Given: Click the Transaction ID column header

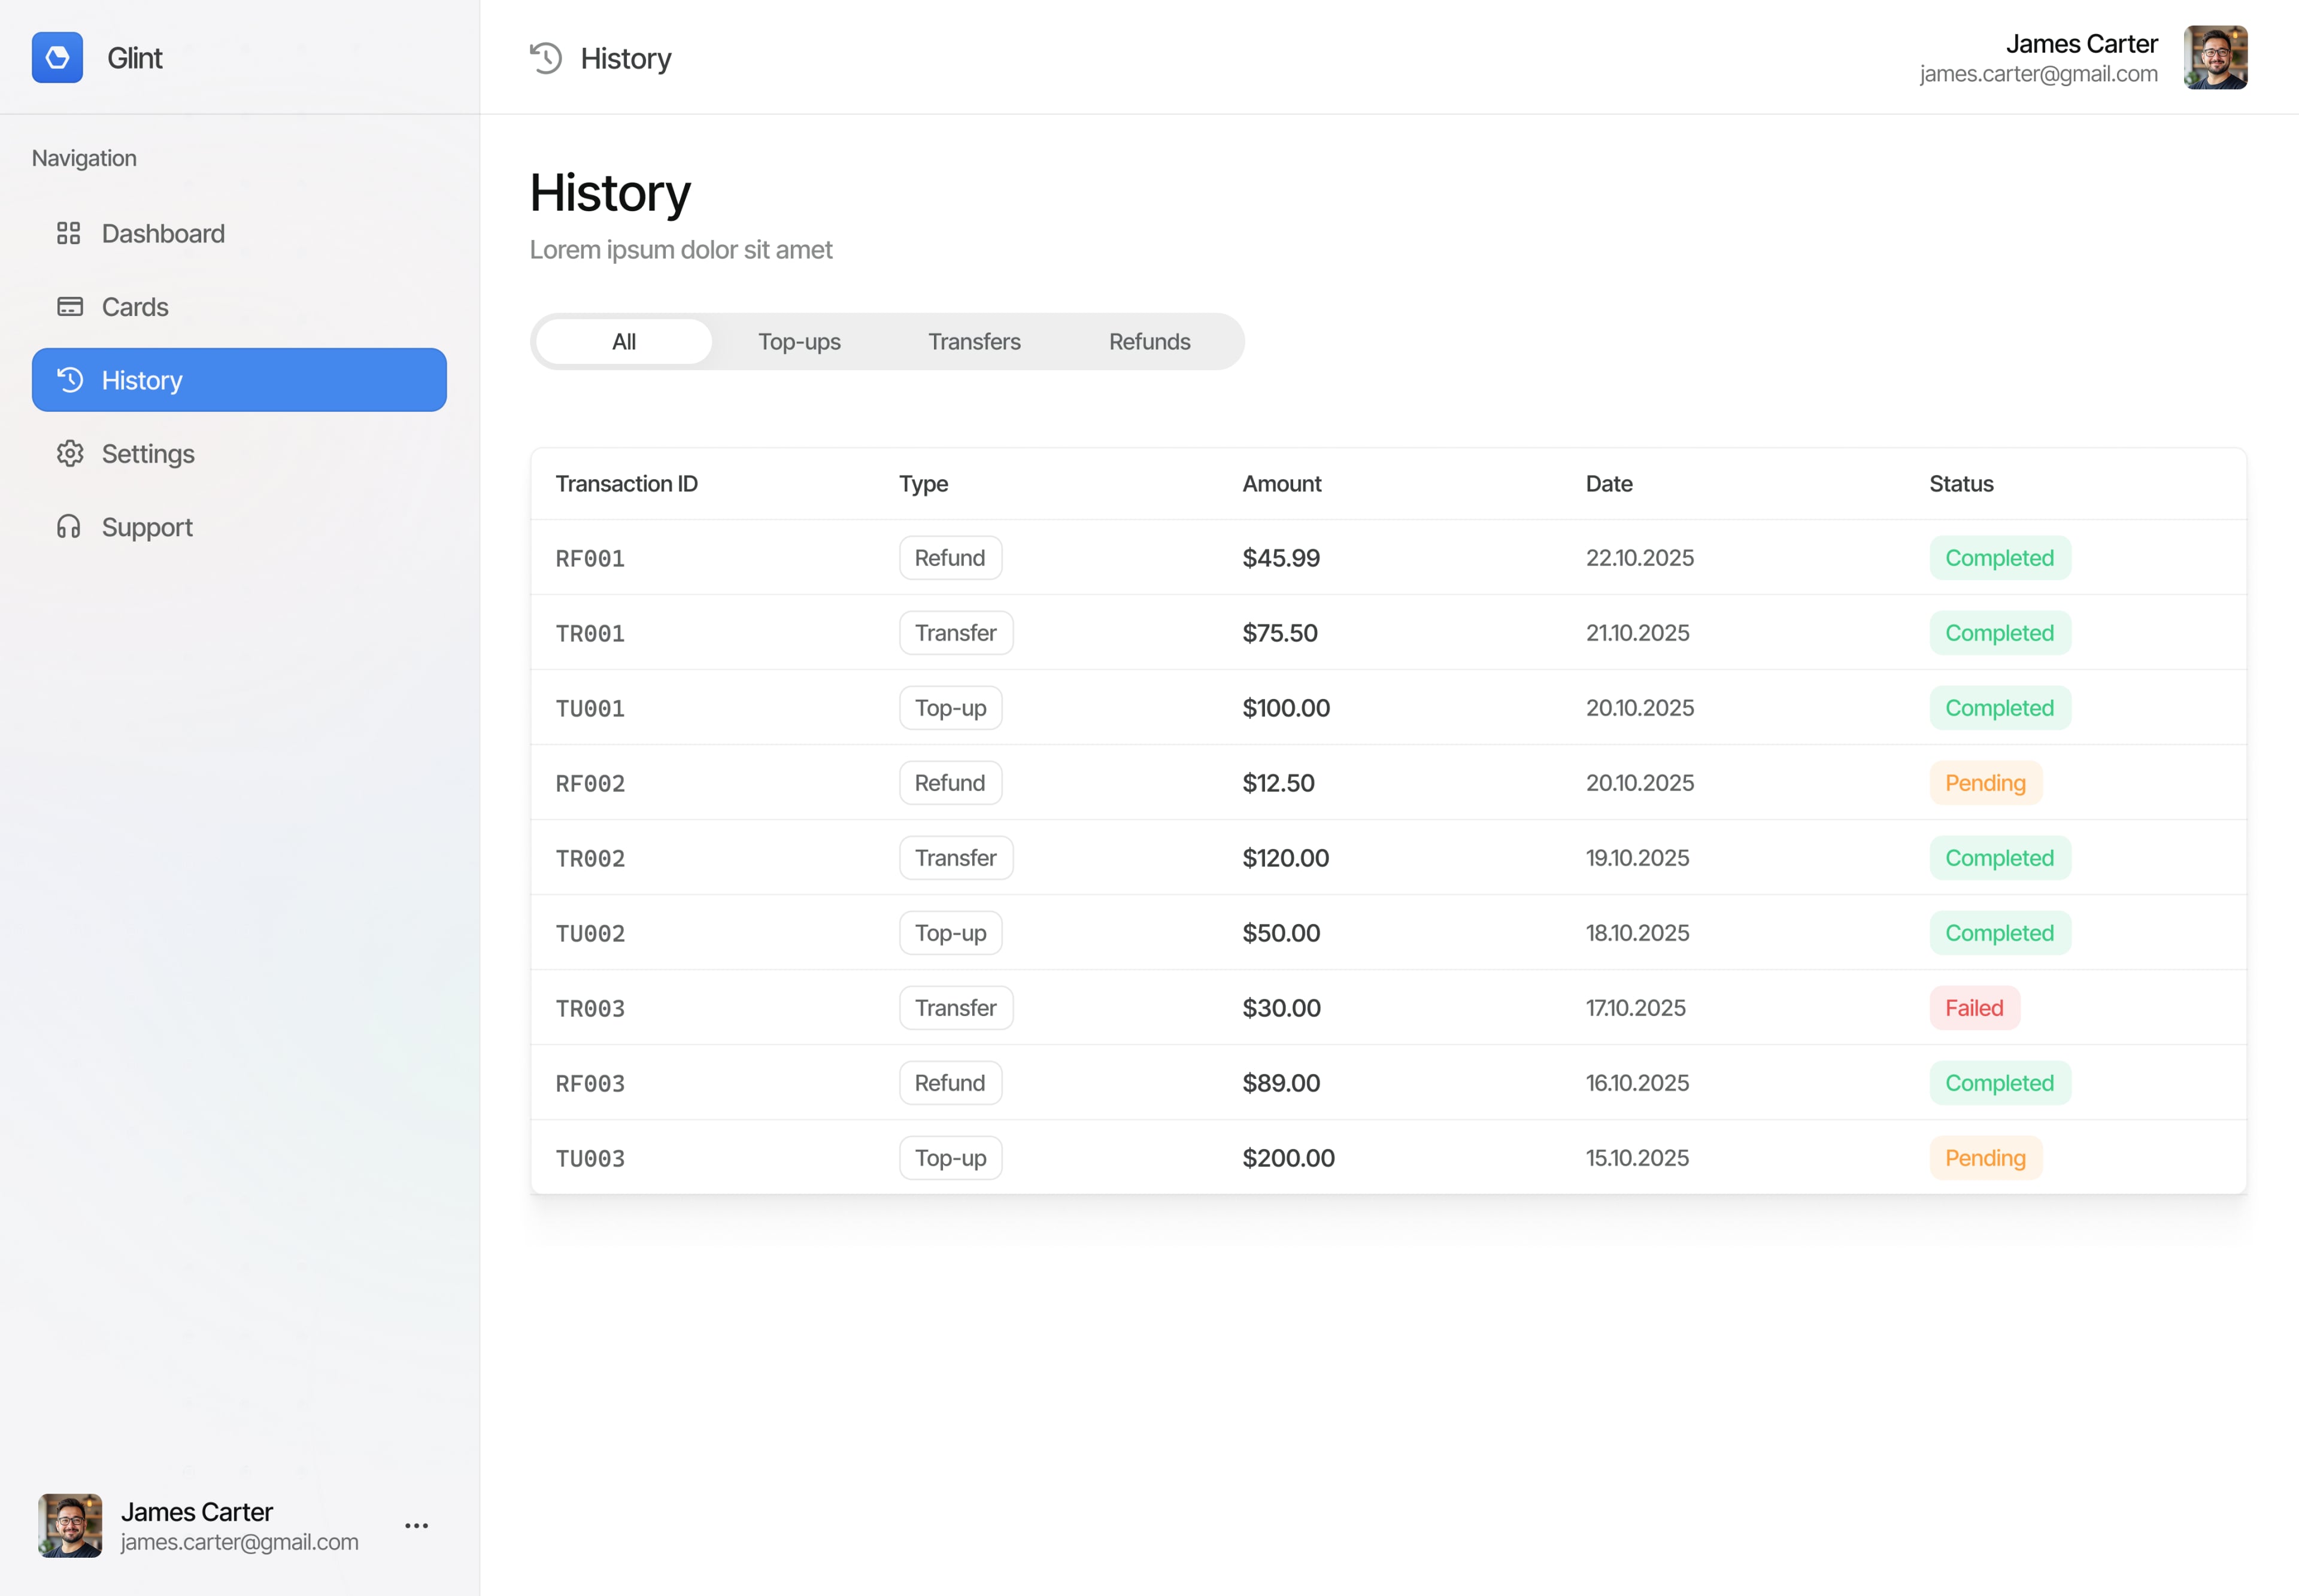Looking at the screenshot, I should [627, 484].
